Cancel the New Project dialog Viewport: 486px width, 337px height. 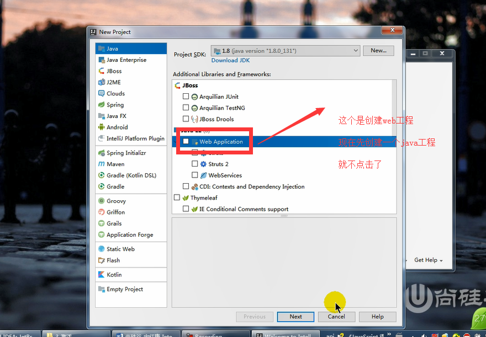336,317
